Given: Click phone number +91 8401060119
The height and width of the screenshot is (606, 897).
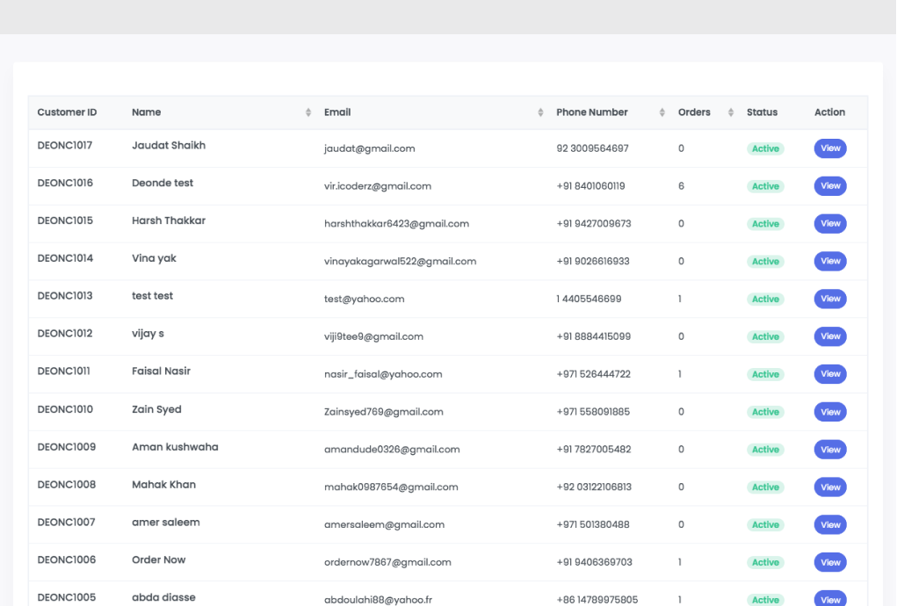Looking at the screenshot, I should point(591,186).
